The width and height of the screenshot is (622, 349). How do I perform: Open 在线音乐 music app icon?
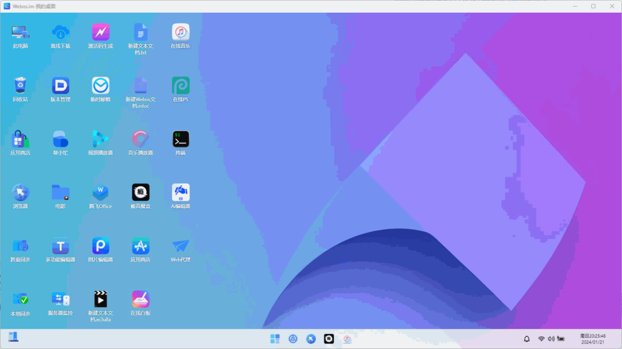click(x=180, y=33)
